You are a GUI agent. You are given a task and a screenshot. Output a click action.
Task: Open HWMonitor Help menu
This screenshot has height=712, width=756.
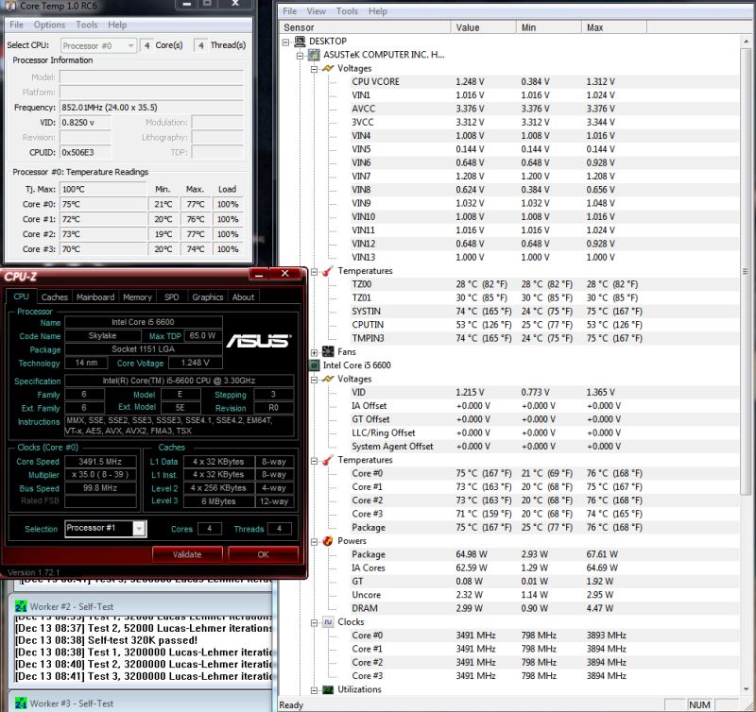[377, 11]
